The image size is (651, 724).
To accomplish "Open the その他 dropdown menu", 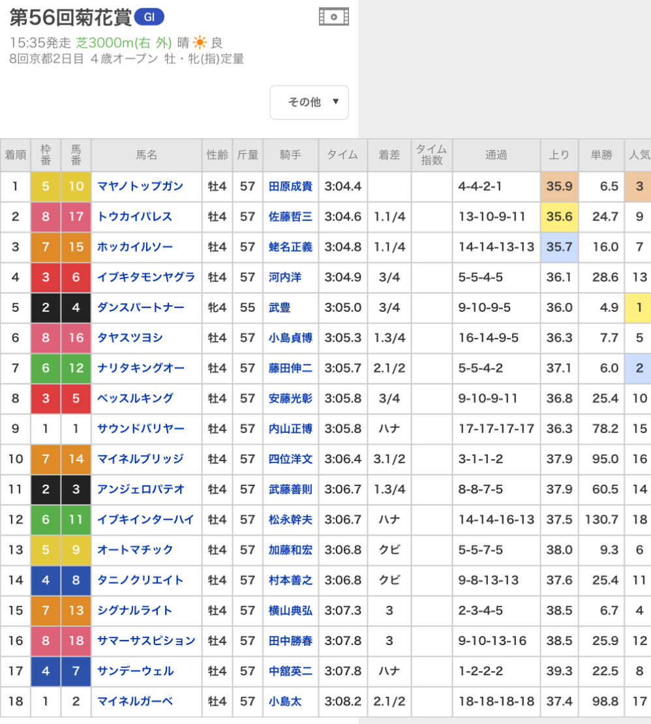I will pyautogui.click(x=309, y=102).
